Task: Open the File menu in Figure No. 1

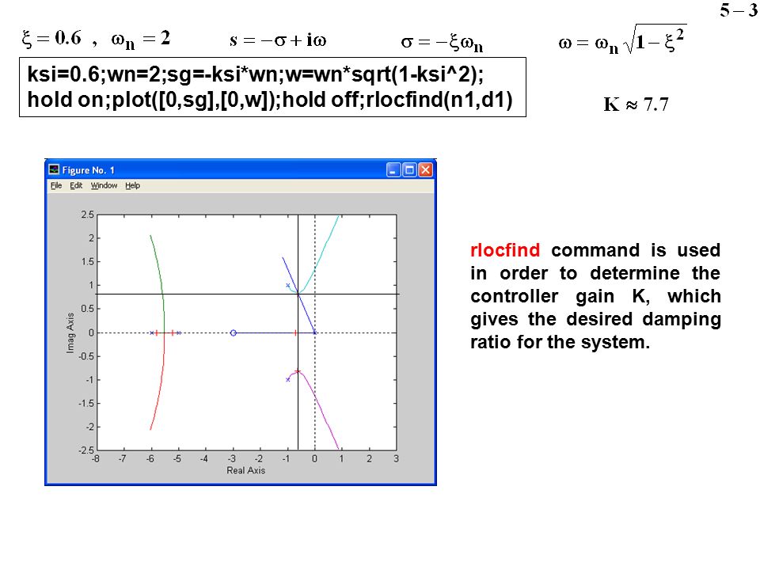Action: pyautogui.click(x=56, y=185)
